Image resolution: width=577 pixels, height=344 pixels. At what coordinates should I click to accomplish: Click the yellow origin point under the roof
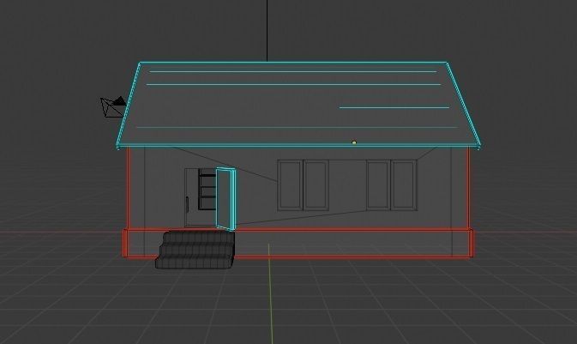click(x=354, y=142)
